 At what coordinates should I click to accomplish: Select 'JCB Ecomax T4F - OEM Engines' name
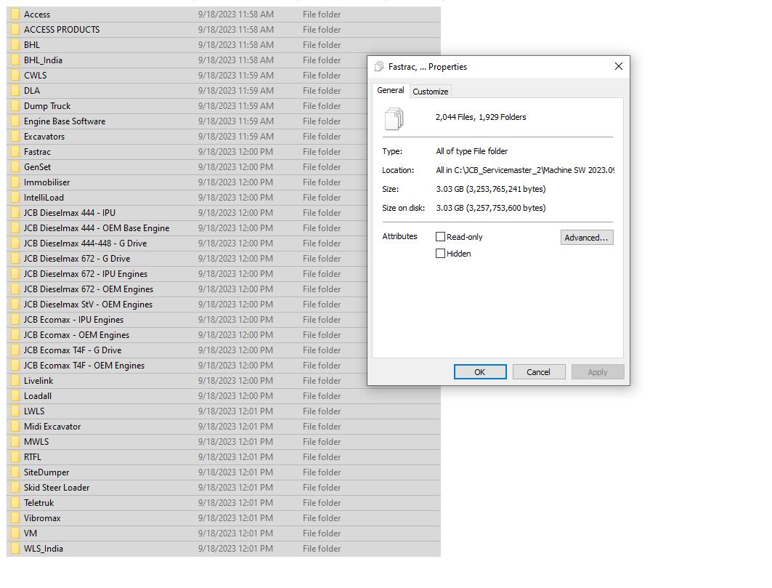[84, 366]
